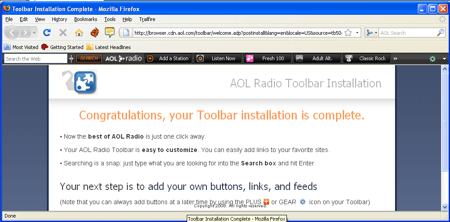Expand the toolbar overflow chevron
The height and width of the screenshot is (222, 450).
tap(395, 59)
